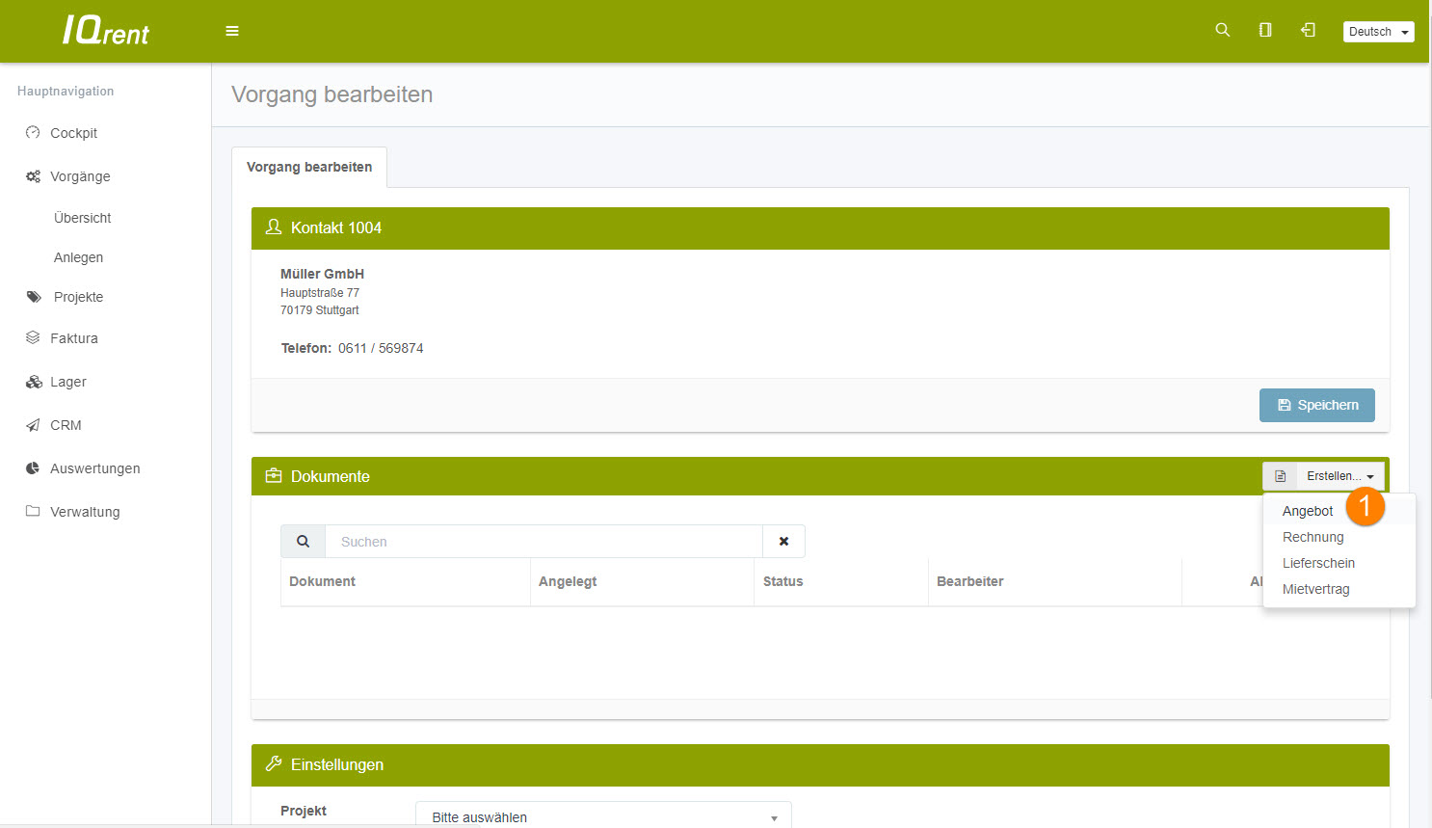This screenshot has width=1432, height=828.
Task: Select Angebot from the create menu
Action: click(1308, 511)
